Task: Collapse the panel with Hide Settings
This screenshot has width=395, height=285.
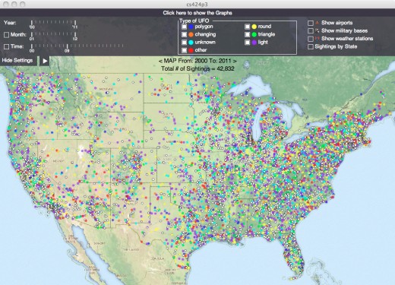Action: click(17, 61)
